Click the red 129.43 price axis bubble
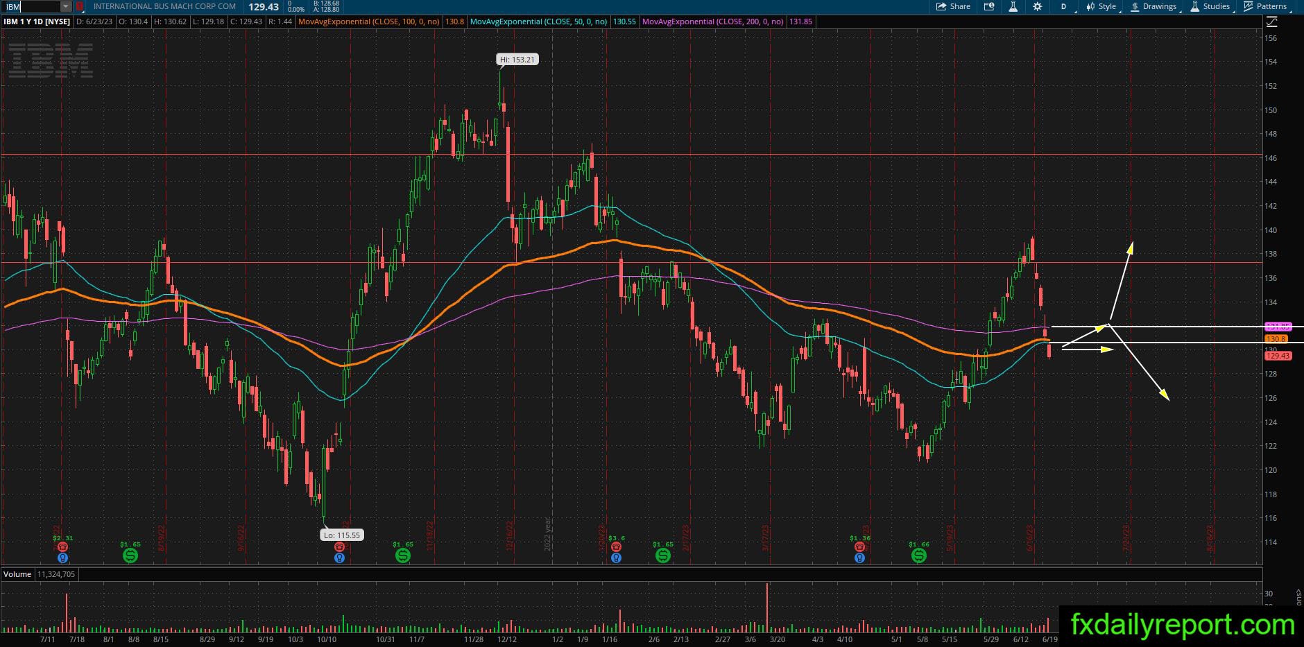 tap(1278, 356)
